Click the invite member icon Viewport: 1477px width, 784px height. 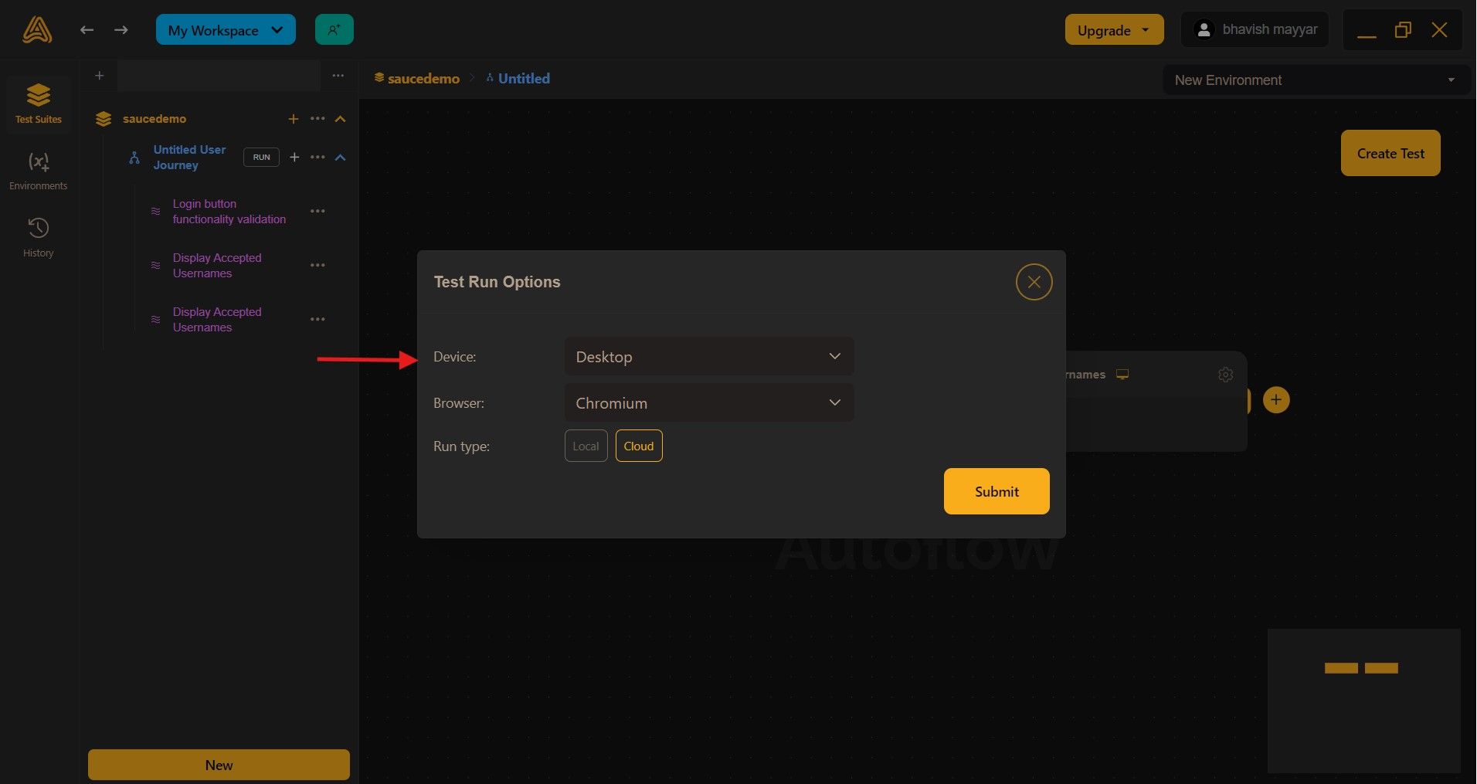point(334,29)
